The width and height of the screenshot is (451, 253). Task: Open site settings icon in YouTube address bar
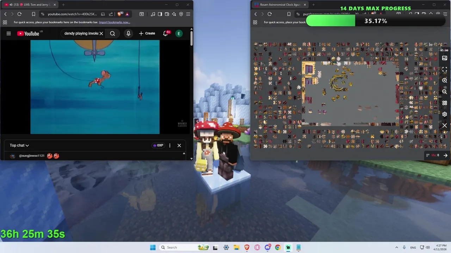[42, 14]
